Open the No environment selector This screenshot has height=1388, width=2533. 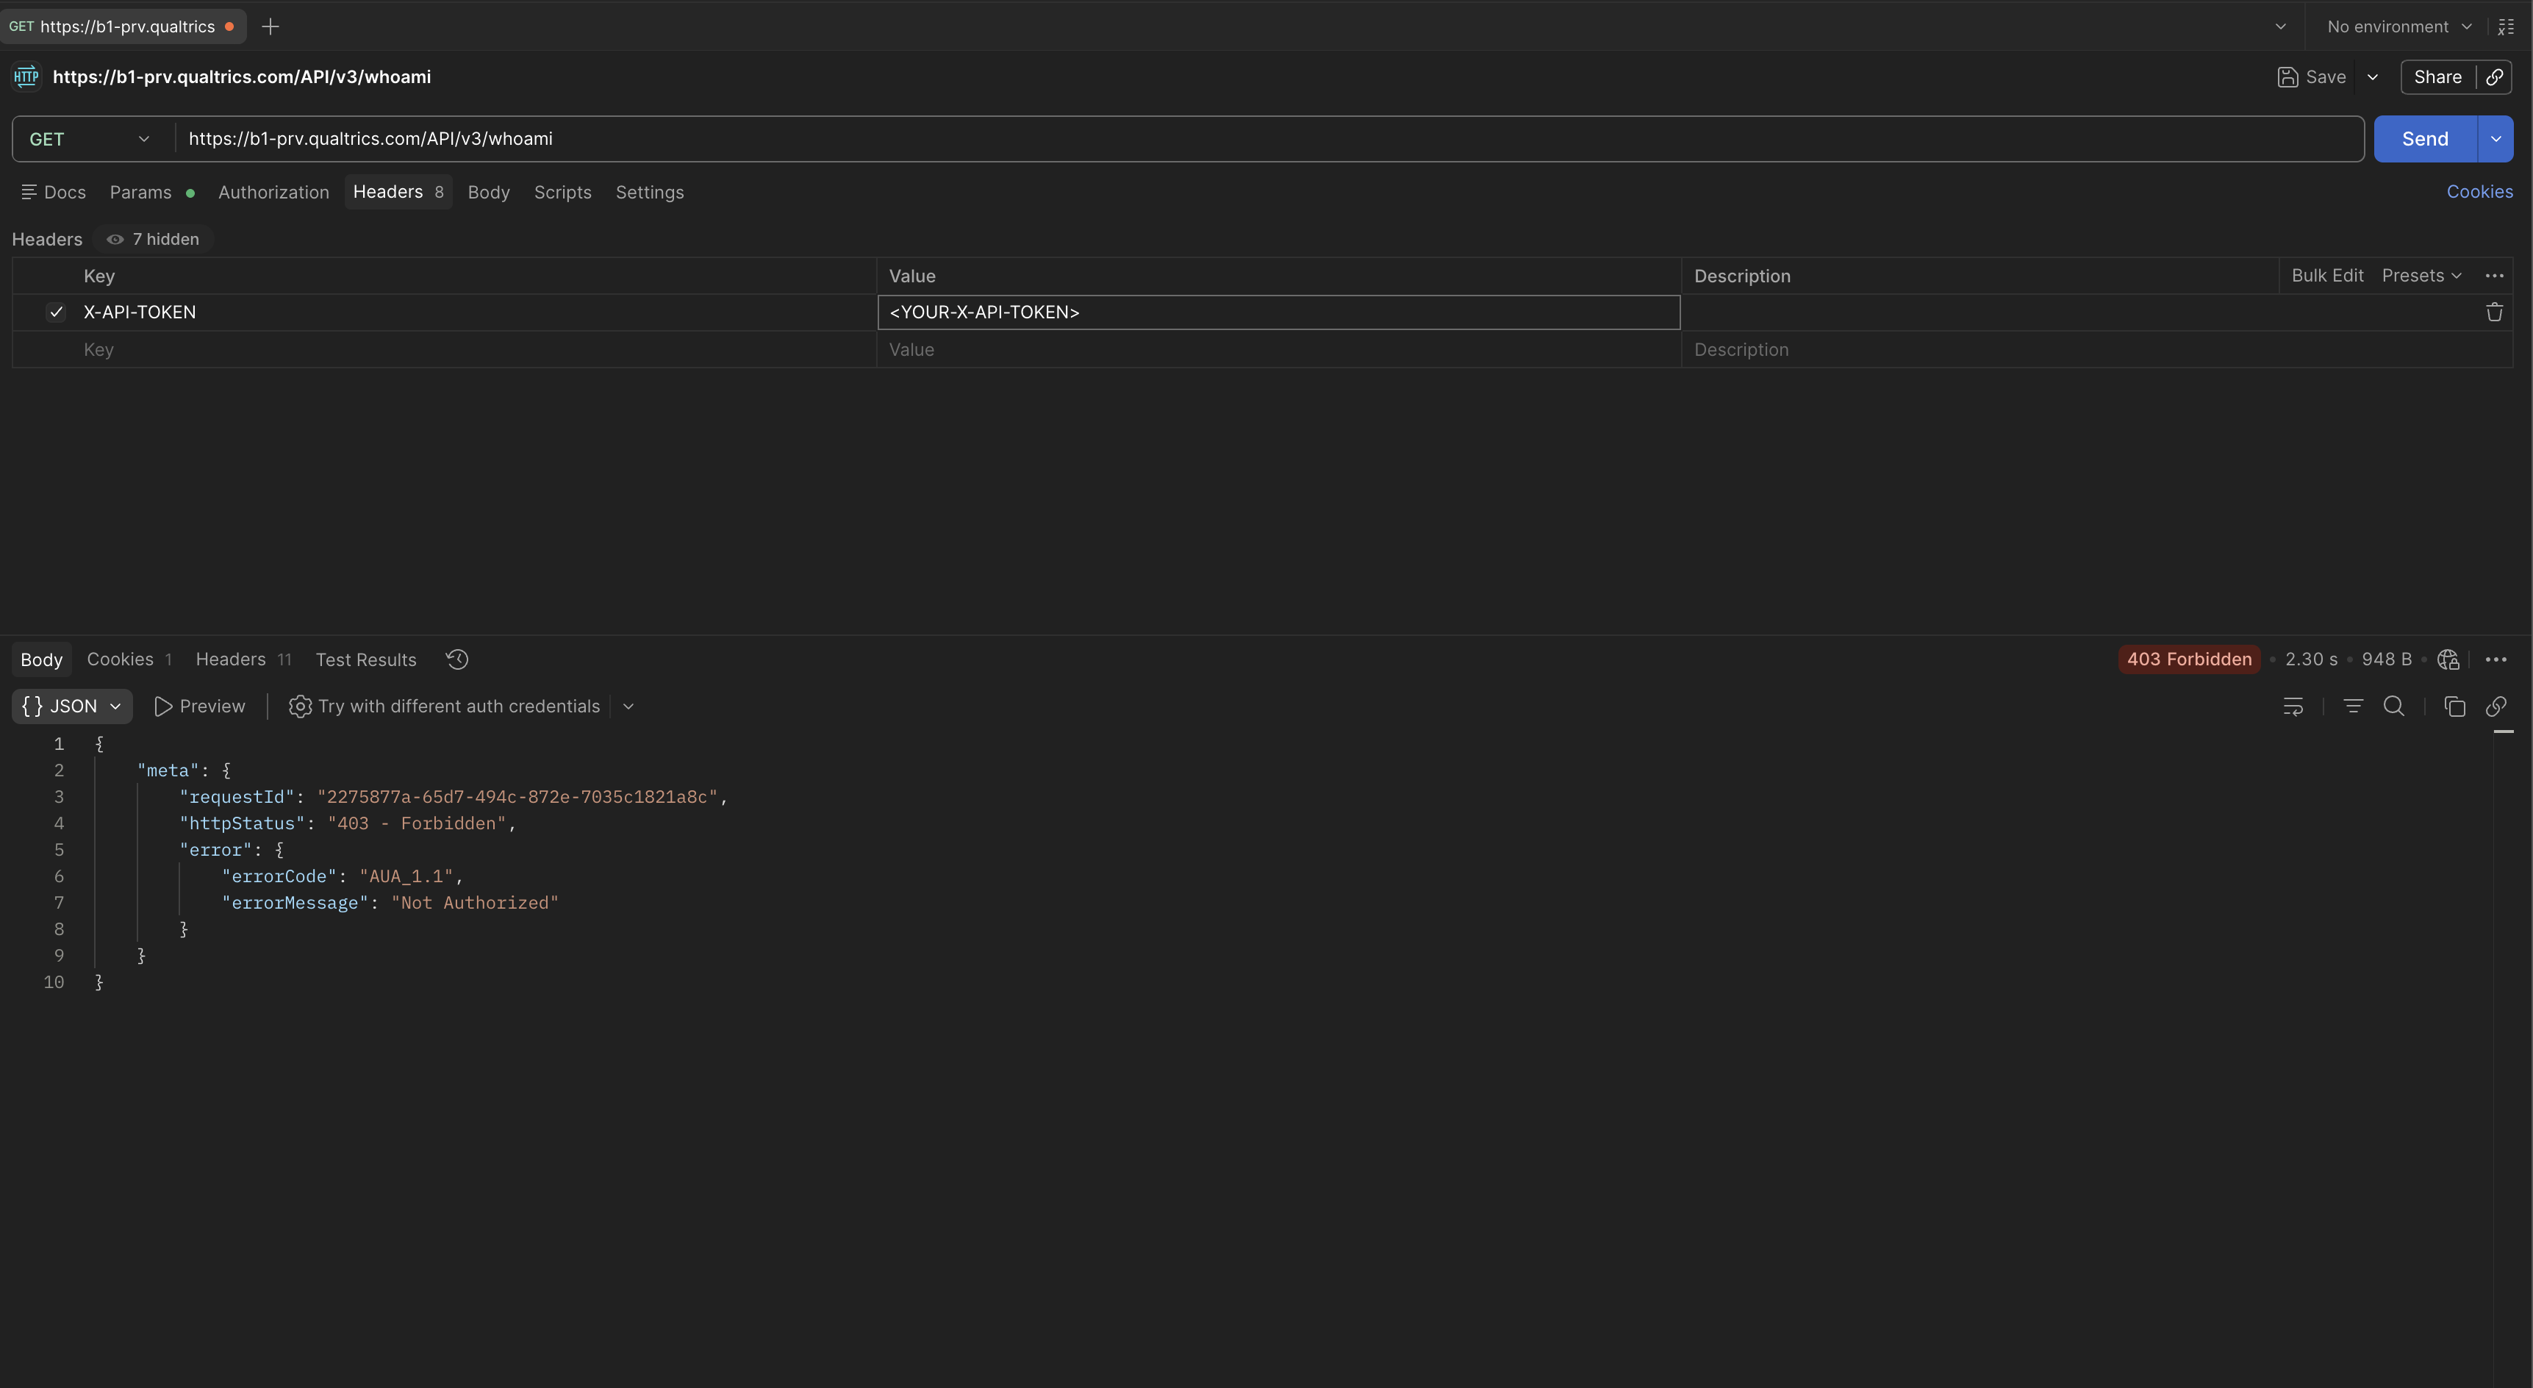tap(2399, 26)
